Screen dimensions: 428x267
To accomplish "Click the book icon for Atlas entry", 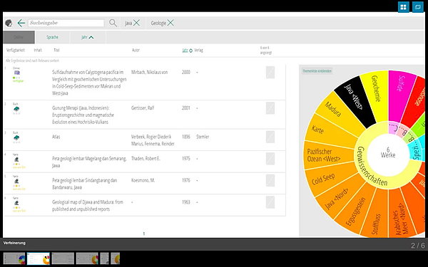I will [x=16, y=138].
